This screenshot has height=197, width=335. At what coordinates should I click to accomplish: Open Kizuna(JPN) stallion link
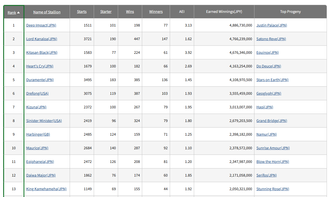coord(36,107)
